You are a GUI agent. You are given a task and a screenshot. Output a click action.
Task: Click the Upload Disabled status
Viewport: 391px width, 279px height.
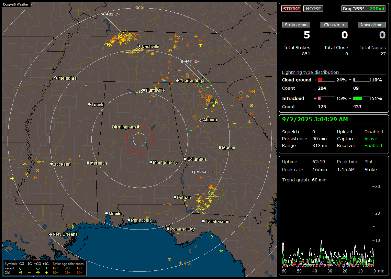coord(373,132)
